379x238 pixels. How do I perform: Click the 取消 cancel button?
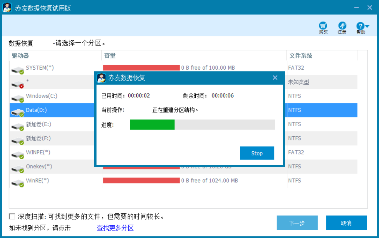(x=346, y=223)
